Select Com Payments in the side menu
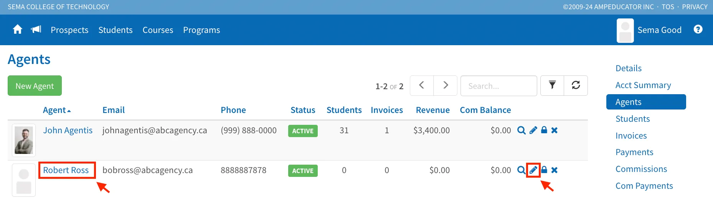This screenshot has width=713, height=206. 644,186
